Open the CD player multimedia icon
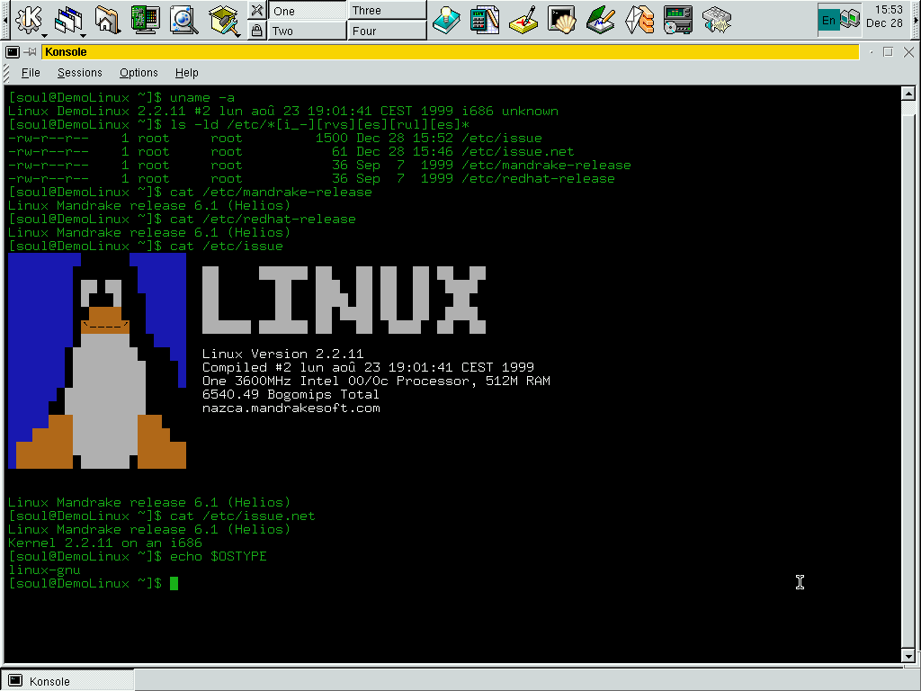Screen dimensions: 921x691 [678, 20]
